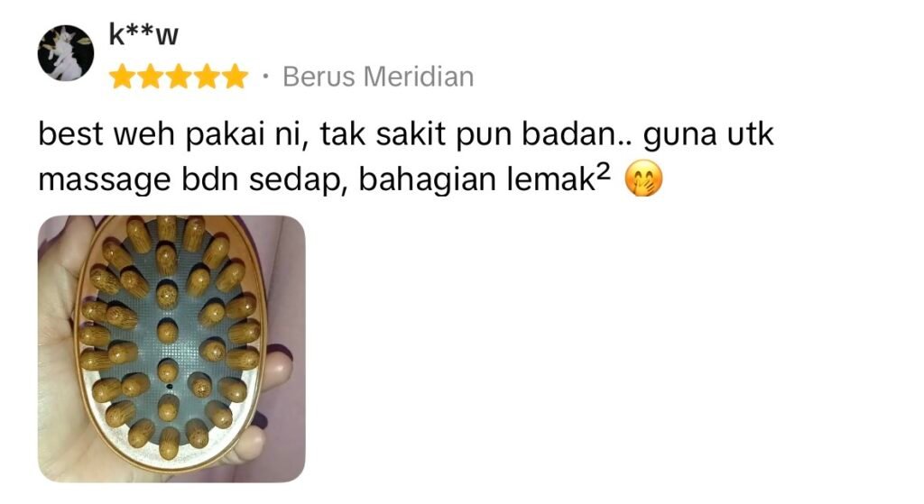Click the fourth yellow rating star
The image size is (924, 504).
(207, 77)
